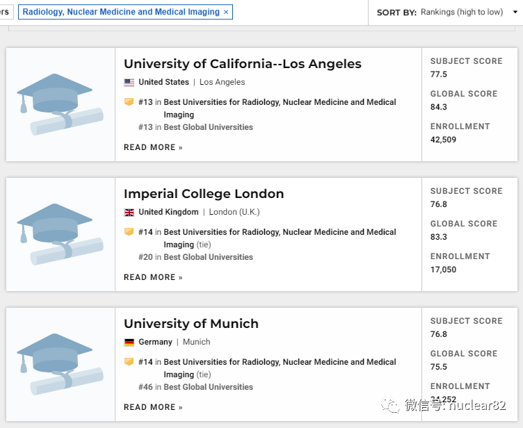
Task: Open UCLA's Best Global Universities ranking link
Action: click(x=208, y=127)
